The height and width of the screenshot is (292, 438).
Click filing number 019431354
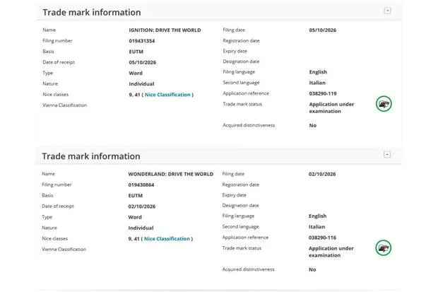pyautogui.click(x=141, y=41)
